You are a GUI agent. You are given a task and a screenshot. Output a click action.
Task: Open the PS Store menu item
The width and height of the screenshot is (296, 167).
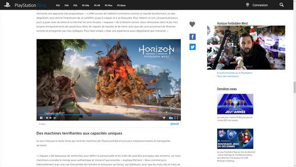point(121,6)
